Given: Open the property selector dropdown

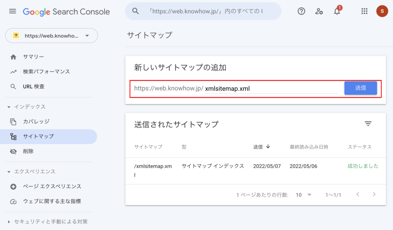Looking at the screenshot, I should 51,36.
